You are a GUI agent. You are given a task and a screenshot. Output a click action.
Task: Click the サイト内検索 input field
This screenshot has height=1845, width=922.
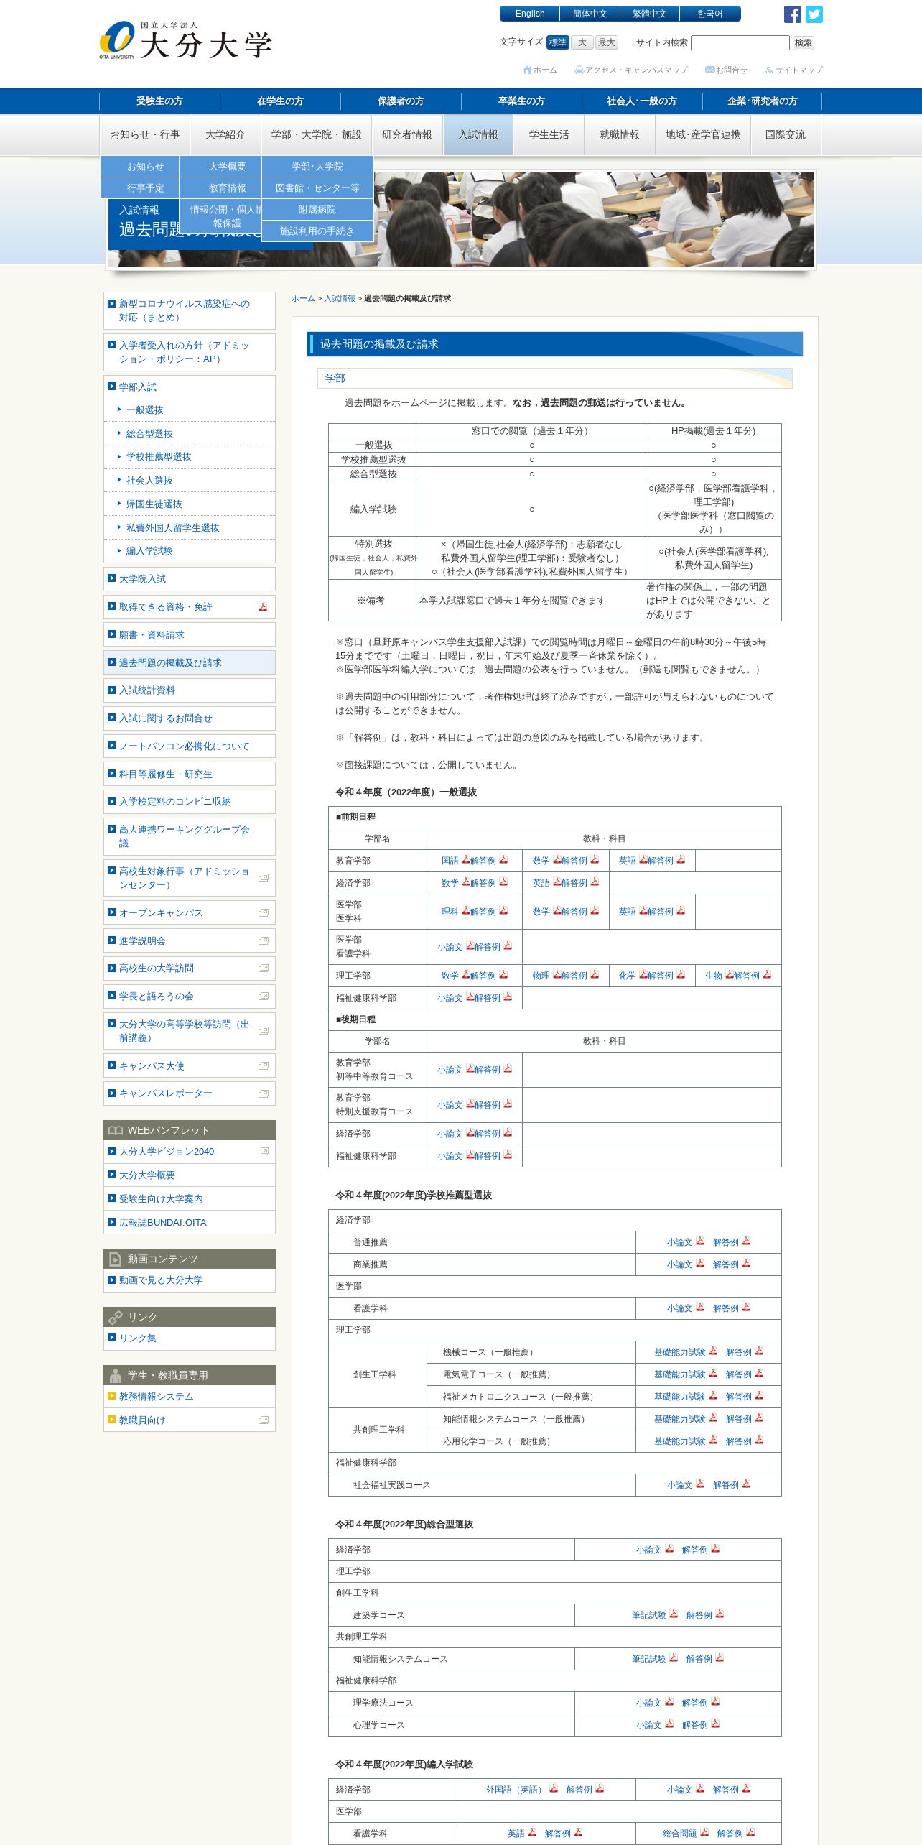point(740,43)
